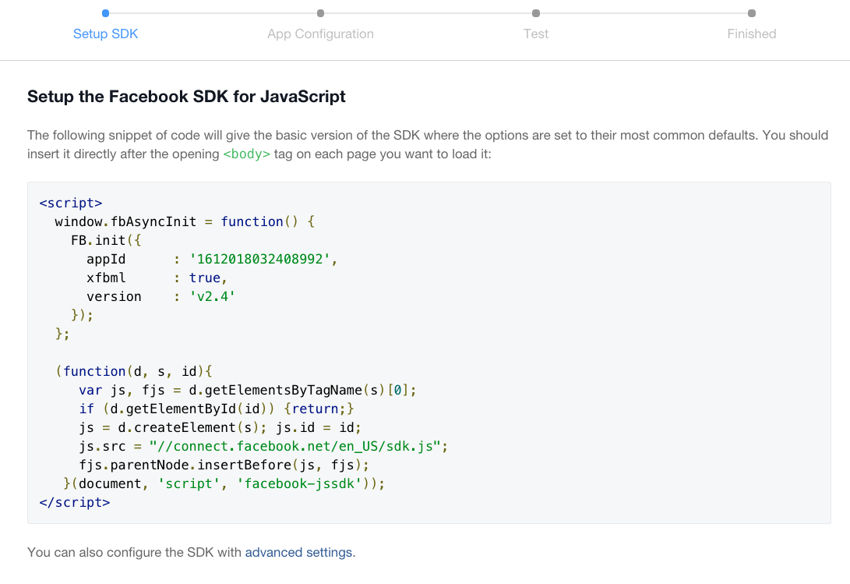The height and width of the screenshot is (584, 850).
Task: Click the App Configuration step dot
Action: [320, 13]
